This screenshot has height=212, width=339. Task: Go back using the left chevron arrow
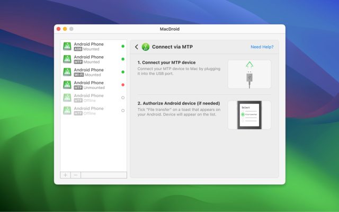coord(137,47)
